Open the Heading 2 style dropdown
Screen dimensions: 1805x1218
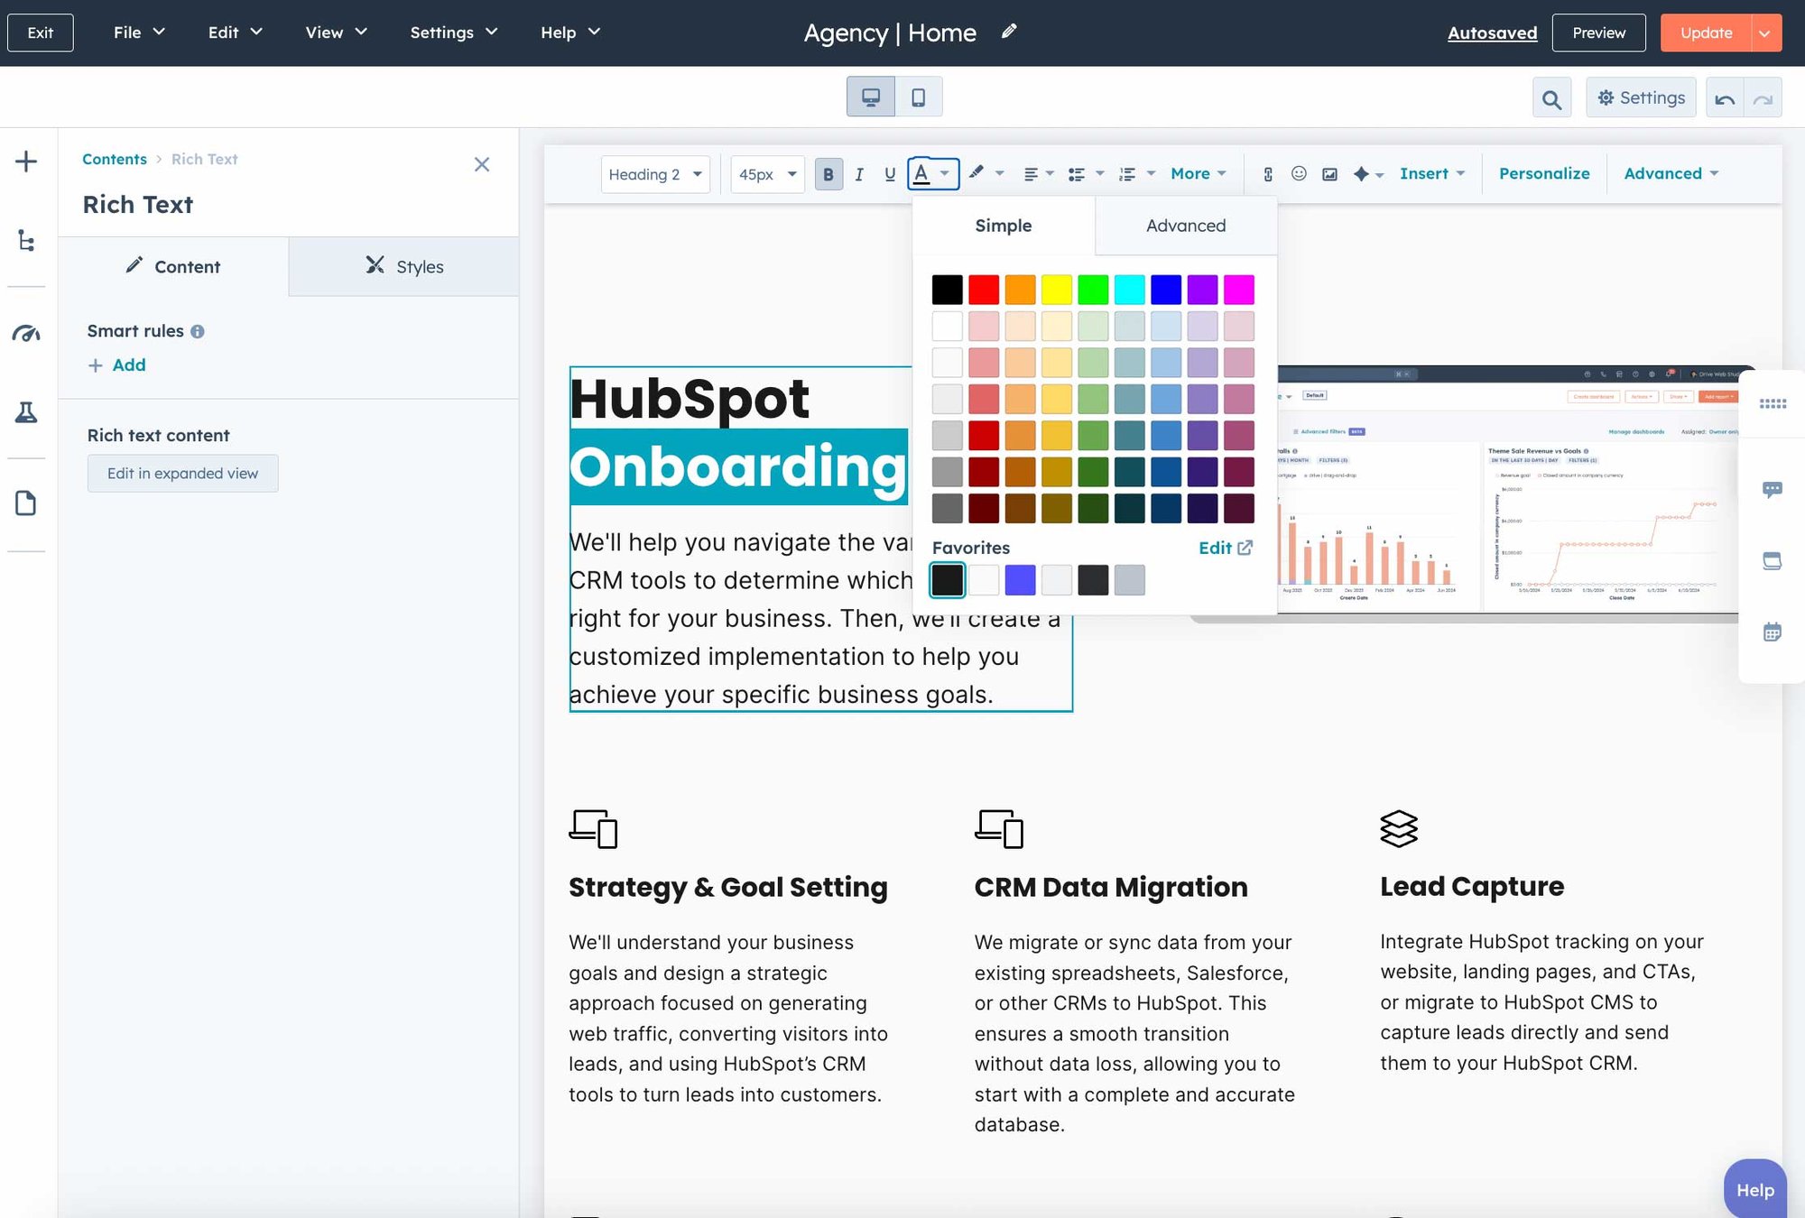pyautogui.click(x=655, y=174)
